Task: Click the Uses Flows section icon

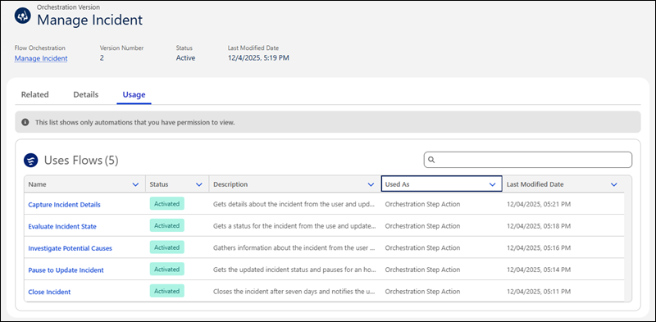Action: (x=31, y=160)
